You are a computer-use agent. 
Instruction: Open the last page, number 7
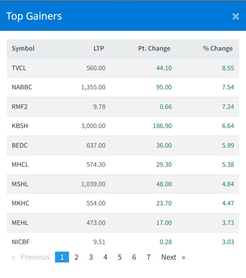click(x=148, y=257)
